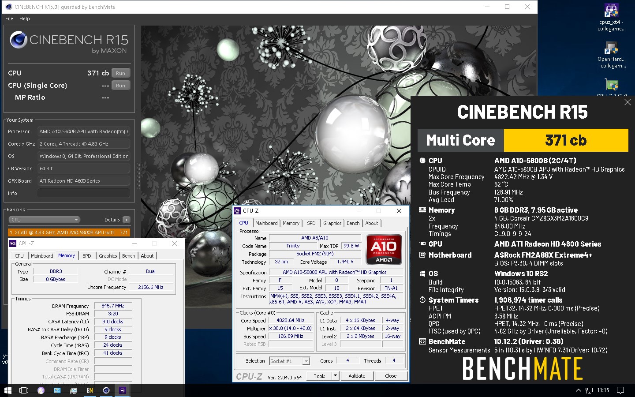Open the cpuz_x64 desktop shortcut
The image size is (635, 397).
[611, 18]
